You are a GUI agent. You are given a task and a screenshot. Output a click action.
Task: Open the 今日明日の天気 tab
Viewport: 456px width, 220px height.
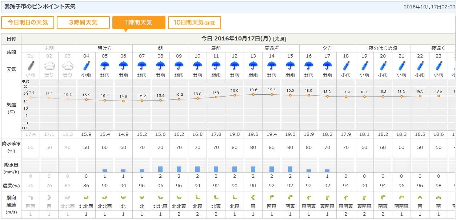[28, 23]
